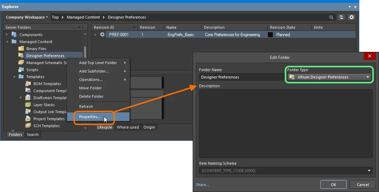
Task: Click the Managed Schematic Sheets folder icon
Action: [21, 62]
